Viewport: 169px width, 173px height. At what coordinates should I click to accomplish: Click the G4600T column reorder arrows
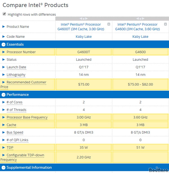coord(84,19)
